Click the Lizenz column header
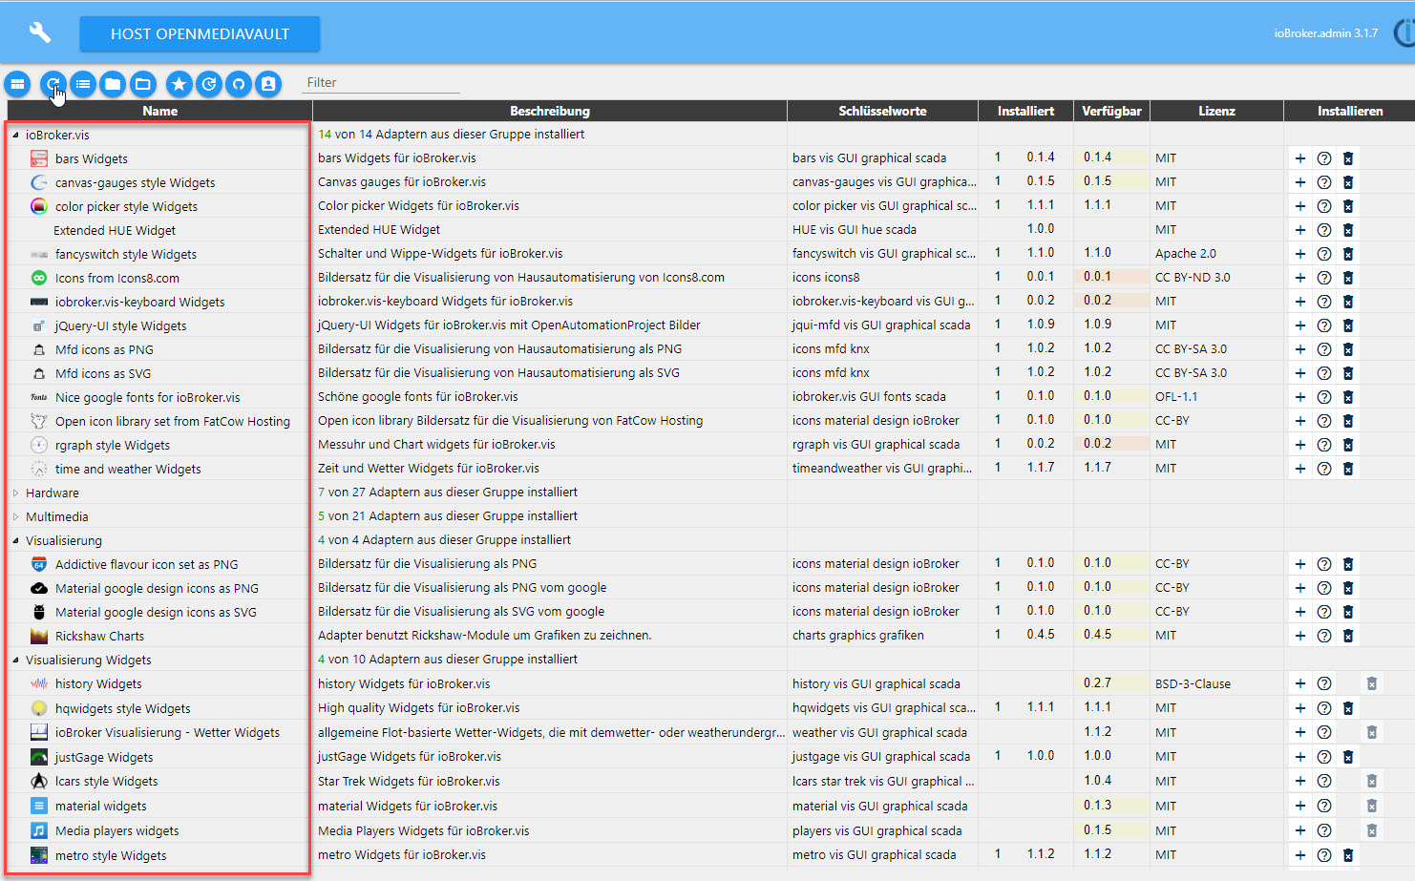The image size is (1415, 881). tap(1216, 111)
